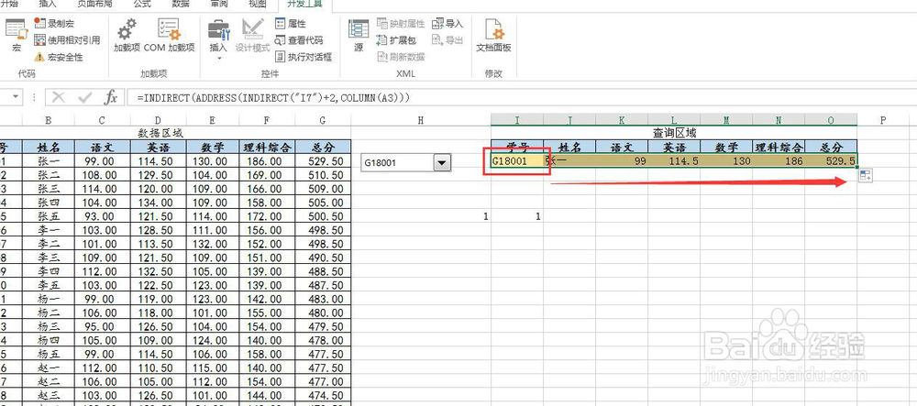Open the 插入 controls dropdown

[218, 38]
